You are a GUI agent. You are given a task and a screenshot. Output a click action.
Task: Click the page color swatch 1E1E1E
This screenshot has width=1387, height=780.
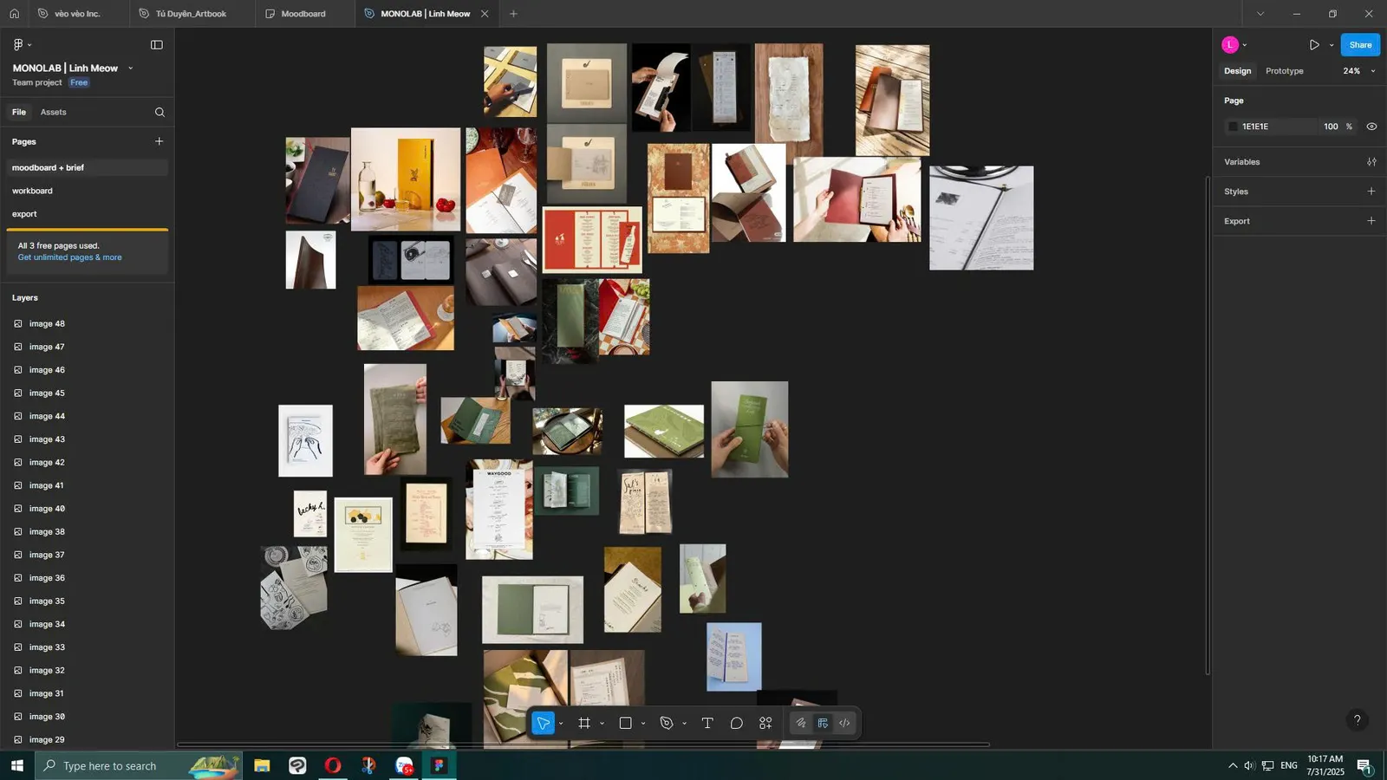point(1233,127)
